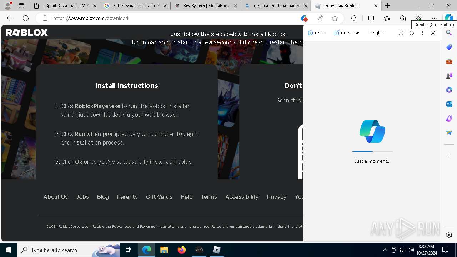Open Jobs footer link
Image resolution: width=457 pixels, height=257 pixels.
pyautogui.click(x=82, y=197)
